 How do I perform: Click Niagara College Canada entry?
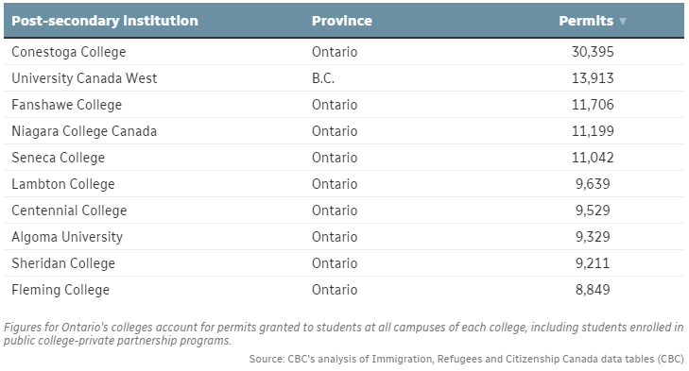[x=84, y=131]
